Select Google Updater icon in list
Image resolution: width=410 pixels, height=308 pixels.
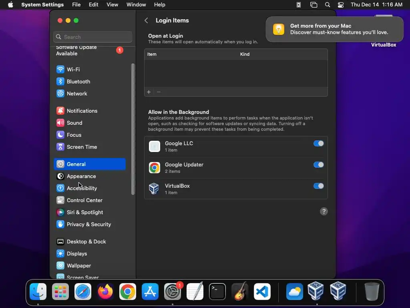click(x=154, y=168)
